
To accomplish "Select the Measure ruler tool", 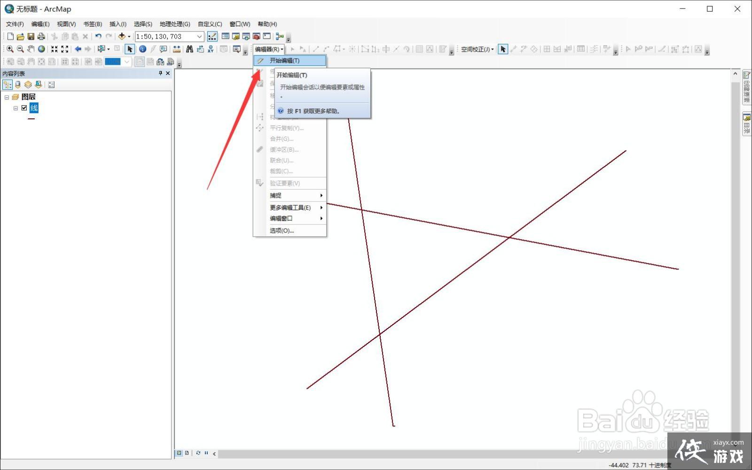I will pyautogui.click(x=177, y=49).
